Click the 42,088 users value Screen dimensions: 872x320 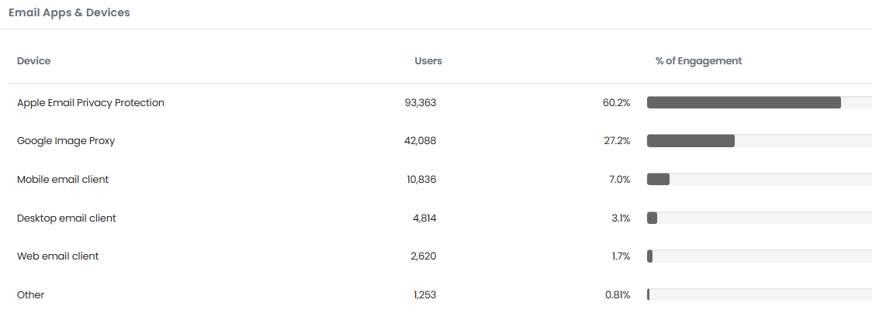[x=420, y=141]
